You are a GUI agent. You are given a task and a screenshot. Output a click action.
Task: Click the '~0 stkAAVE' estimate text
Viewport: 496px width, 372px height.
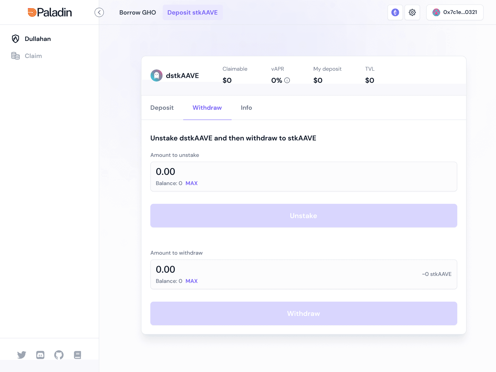tap(437, 274)
